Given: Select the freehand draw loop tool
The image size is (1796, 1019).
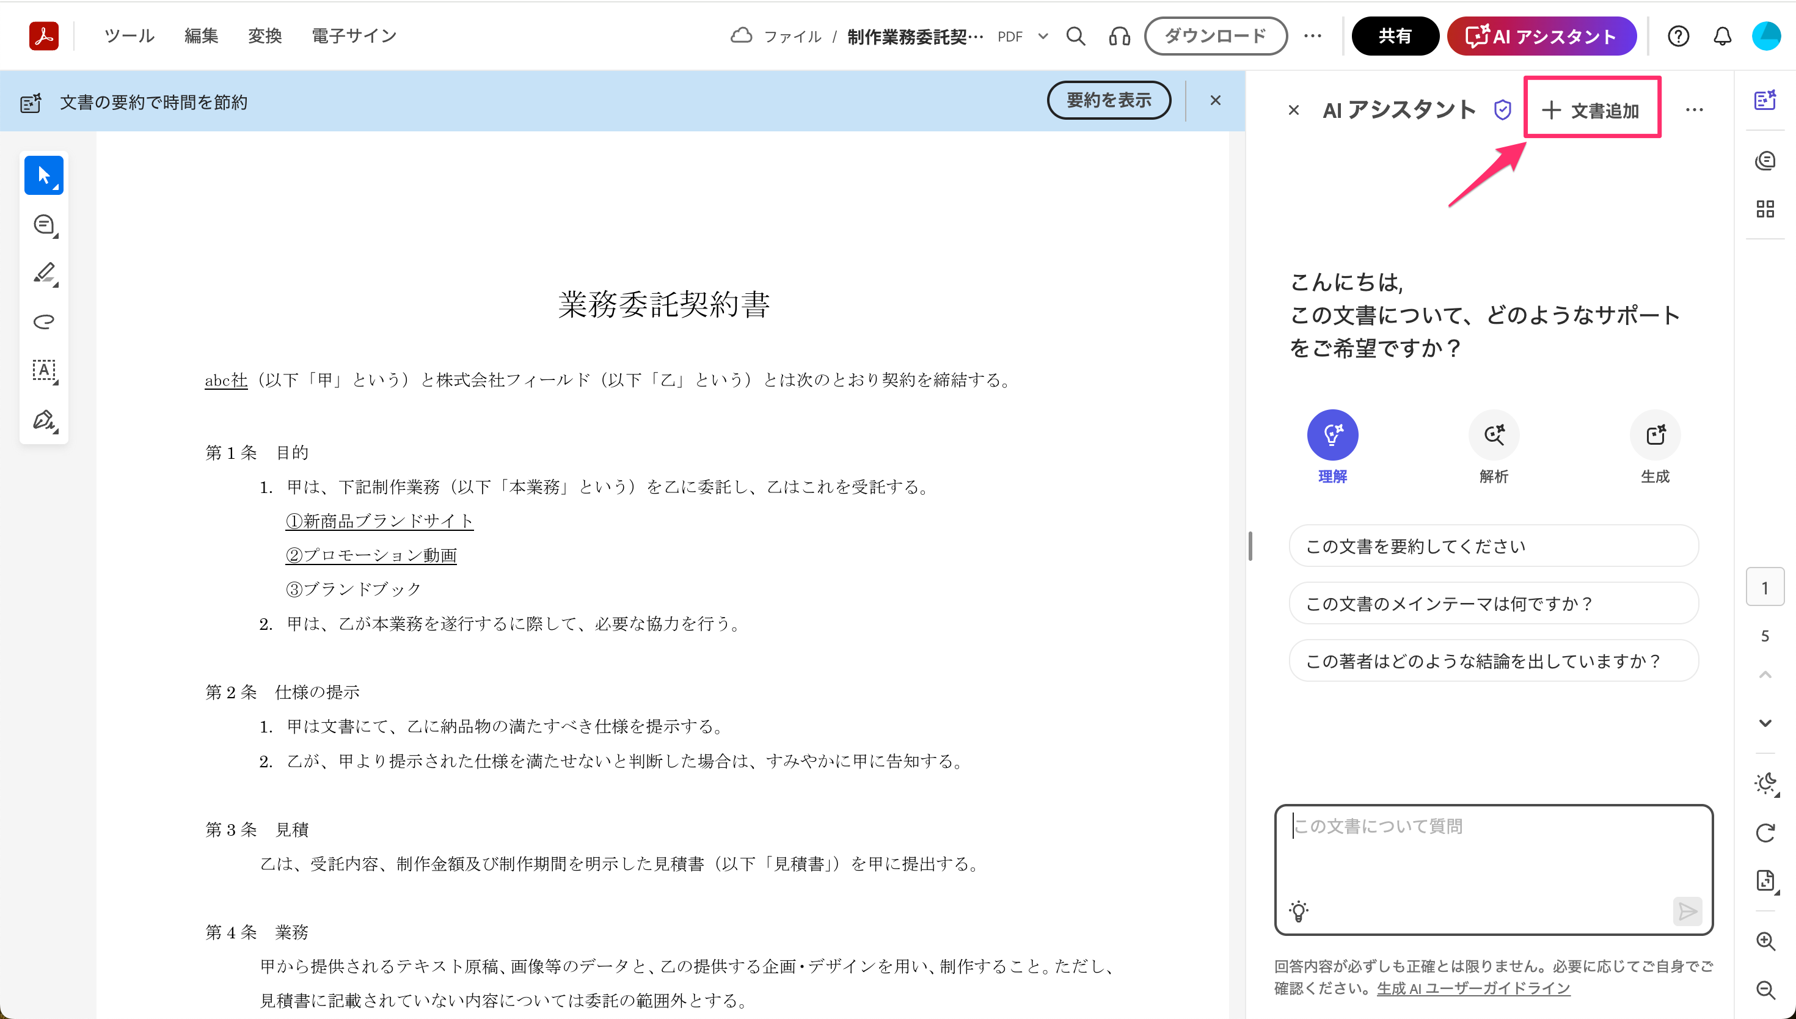Looking at the screenshot, I should [44, 321].
